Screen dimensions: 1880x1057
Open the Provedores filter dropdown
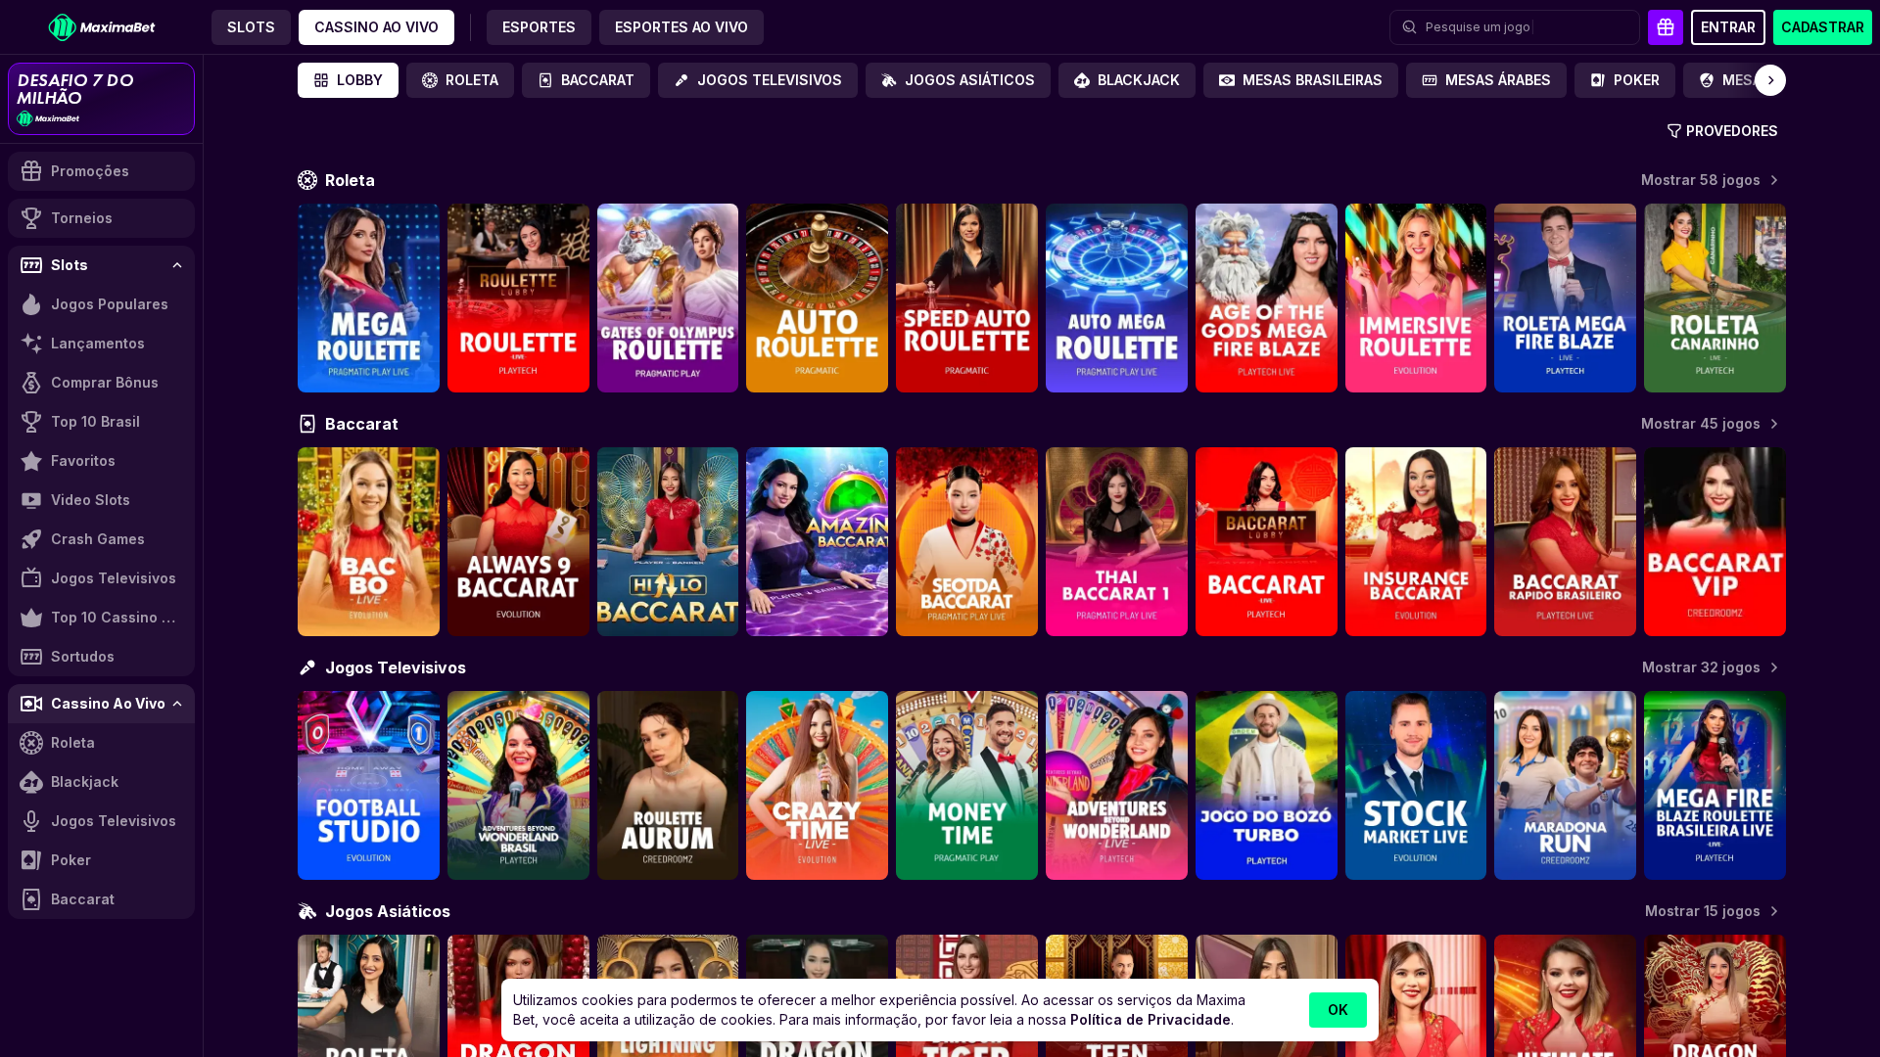point(1722,131)
